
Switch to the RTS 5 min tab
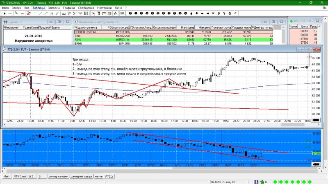(x=20, y=176)
